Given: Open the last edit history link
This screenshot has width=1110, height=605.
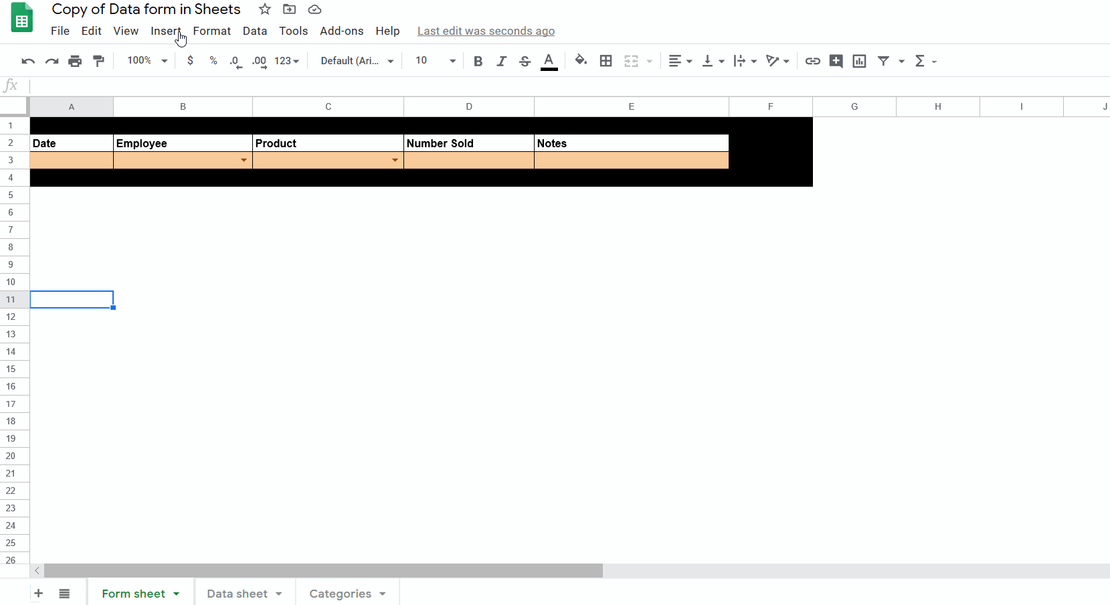Looking at the screenshot, I should coord(486,31).
